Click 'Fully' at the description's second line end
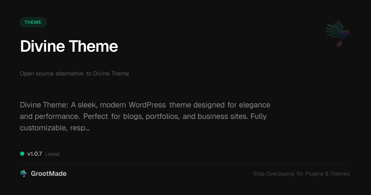Screen dimensions: 371x195 258,116
